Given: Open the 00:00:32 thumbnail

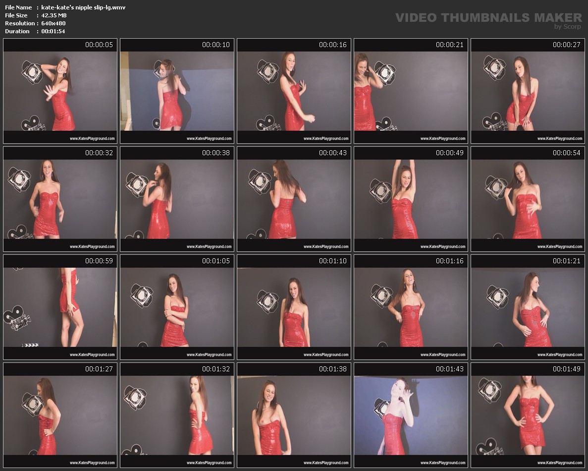Looking at the screenshot, I should [x=60, y=199].
